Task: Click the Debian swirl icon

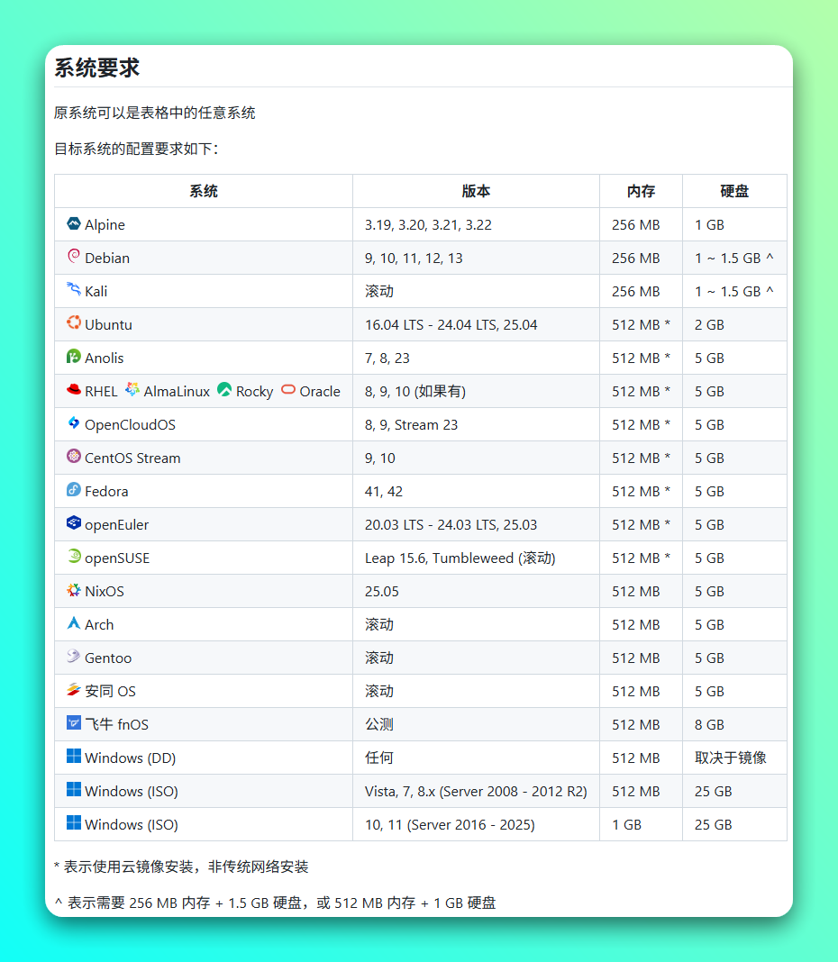Action: pyautogui.click(x=74, y=257)
